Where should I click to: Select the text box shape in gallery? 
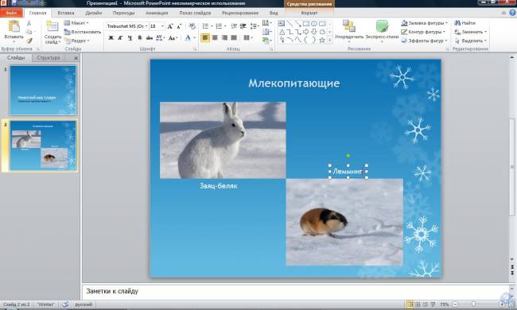click(282, 23)
